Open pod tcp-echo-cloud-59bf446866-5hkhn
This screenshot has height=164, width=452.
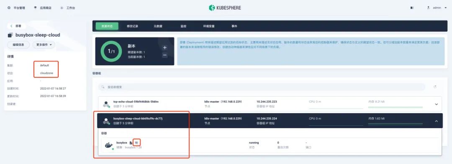point(136,102)
